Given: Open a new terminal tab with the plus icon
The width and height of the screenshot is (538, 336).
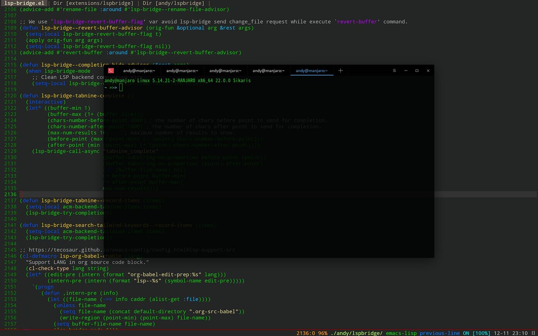Looking at the screenshot, I should [340, 71].
